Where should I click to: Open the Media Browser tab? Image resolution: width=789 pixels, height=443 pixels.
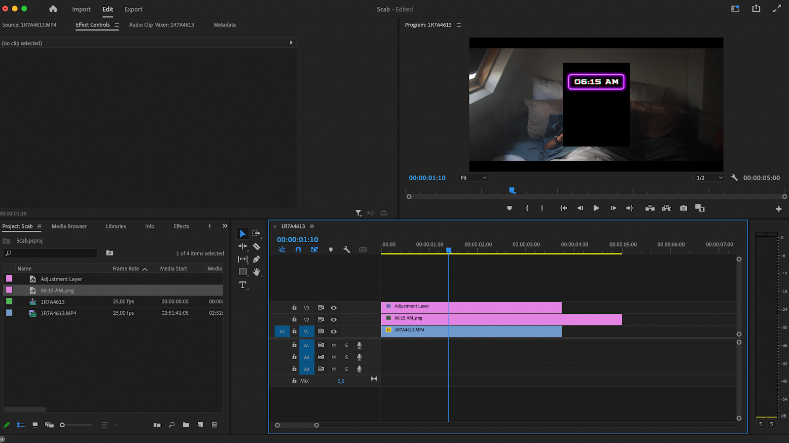69,226
